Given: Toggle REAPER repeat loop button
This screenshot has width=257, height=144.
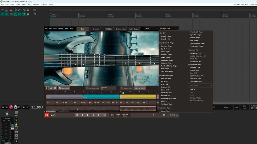Looking at the screenshot, I should [19, 107].
